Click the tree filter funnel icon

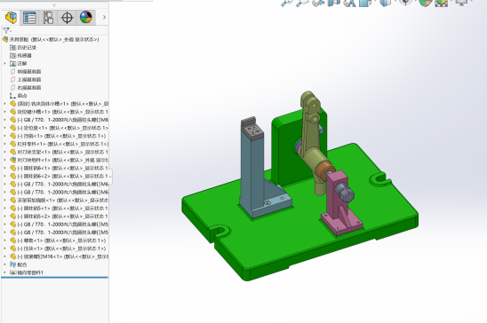pyautogui.click(x=6, y=30)
